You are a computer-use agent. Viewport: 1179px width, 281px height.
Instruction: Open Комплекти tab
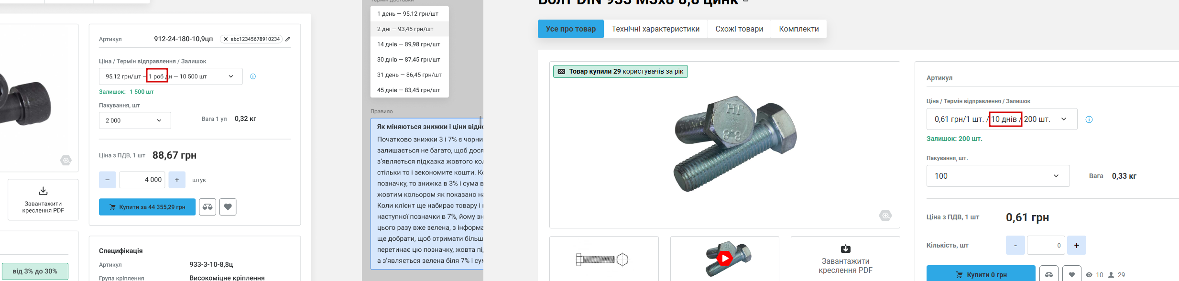(799, 29)
